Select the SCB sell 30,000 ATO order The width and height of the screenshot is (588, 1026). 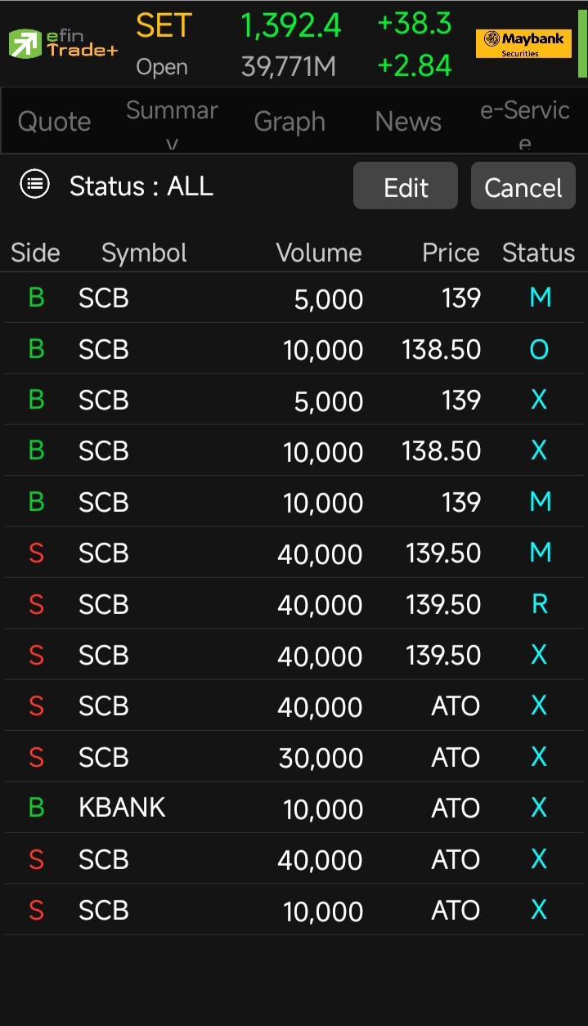point(294,757)
